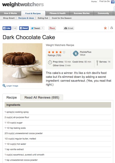Screen dimensions: 115x163
Task: Open the Community menu
Action: (x=103, y=13)
